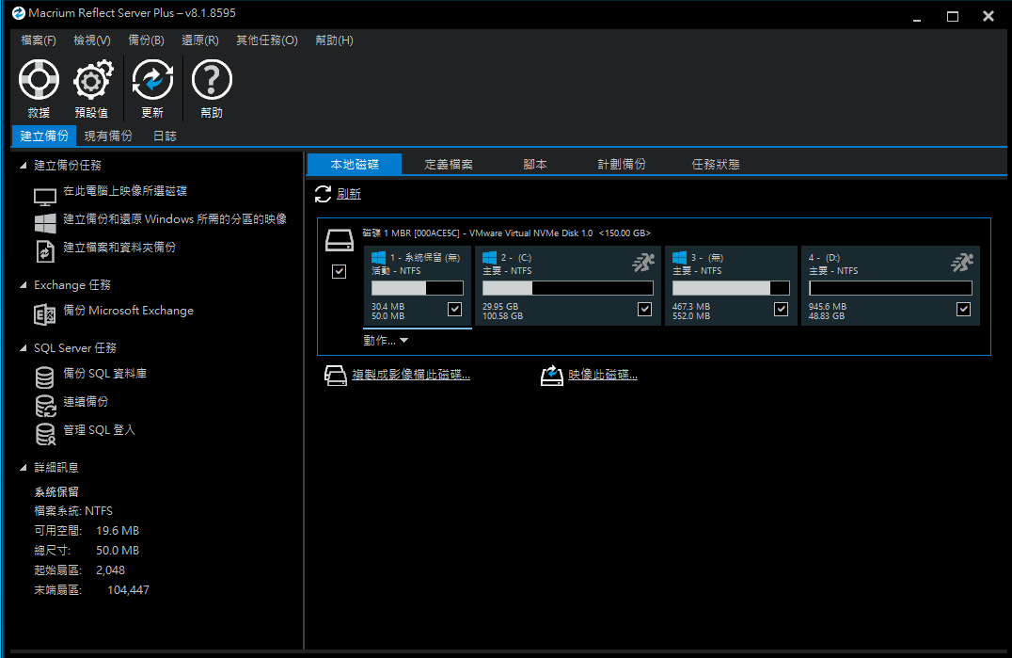The height and width of the screenshot is (658, 1012).
Task: Uncheck partition 2 (C:) checkbox
Action: 644,310
